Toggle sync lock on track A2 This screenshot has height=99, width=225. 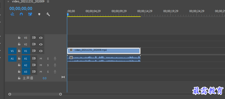tap(34, 65)
